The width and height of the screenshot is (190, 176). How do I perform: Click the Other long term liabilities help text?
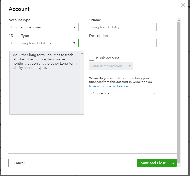click(x=44, y=61)
